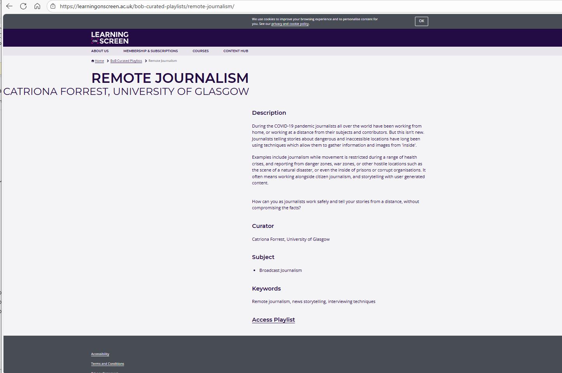Click the Remote Journalism breadcrumb item
This screenshot has width=562, height=373.
163,61
